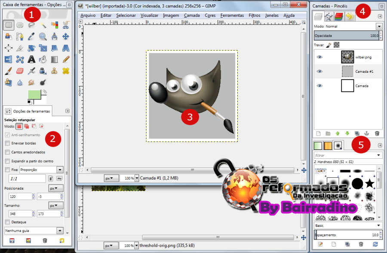This screenshot has height=253, width=387.
Task: Open the layer Modo Normal dropdown
Action: 379,26
